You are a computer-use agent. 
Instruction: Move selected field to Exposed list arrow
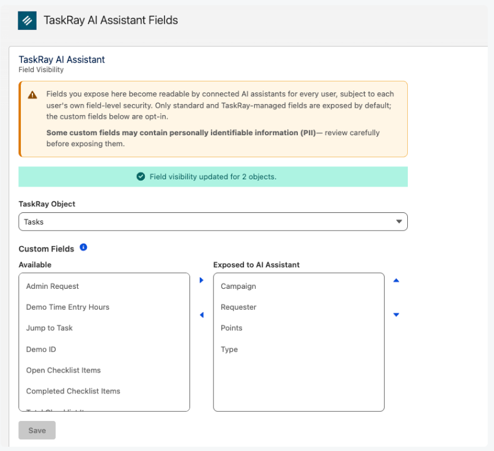202,280
